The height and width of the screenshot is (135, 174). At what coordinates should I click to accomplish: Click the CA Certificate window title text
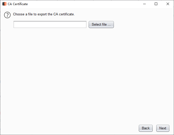[18, 4]
